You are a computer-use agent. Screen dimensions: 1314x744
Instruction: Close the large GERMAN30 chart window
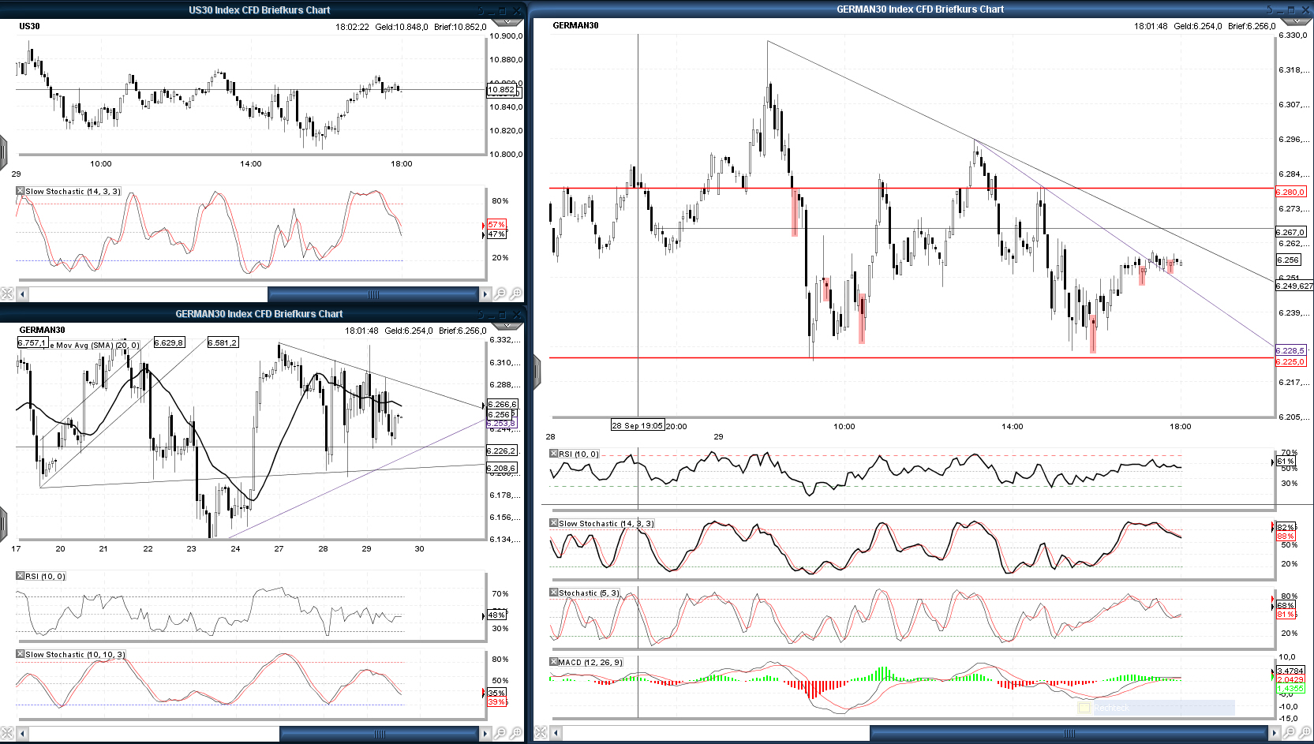tap(1306, 9)
